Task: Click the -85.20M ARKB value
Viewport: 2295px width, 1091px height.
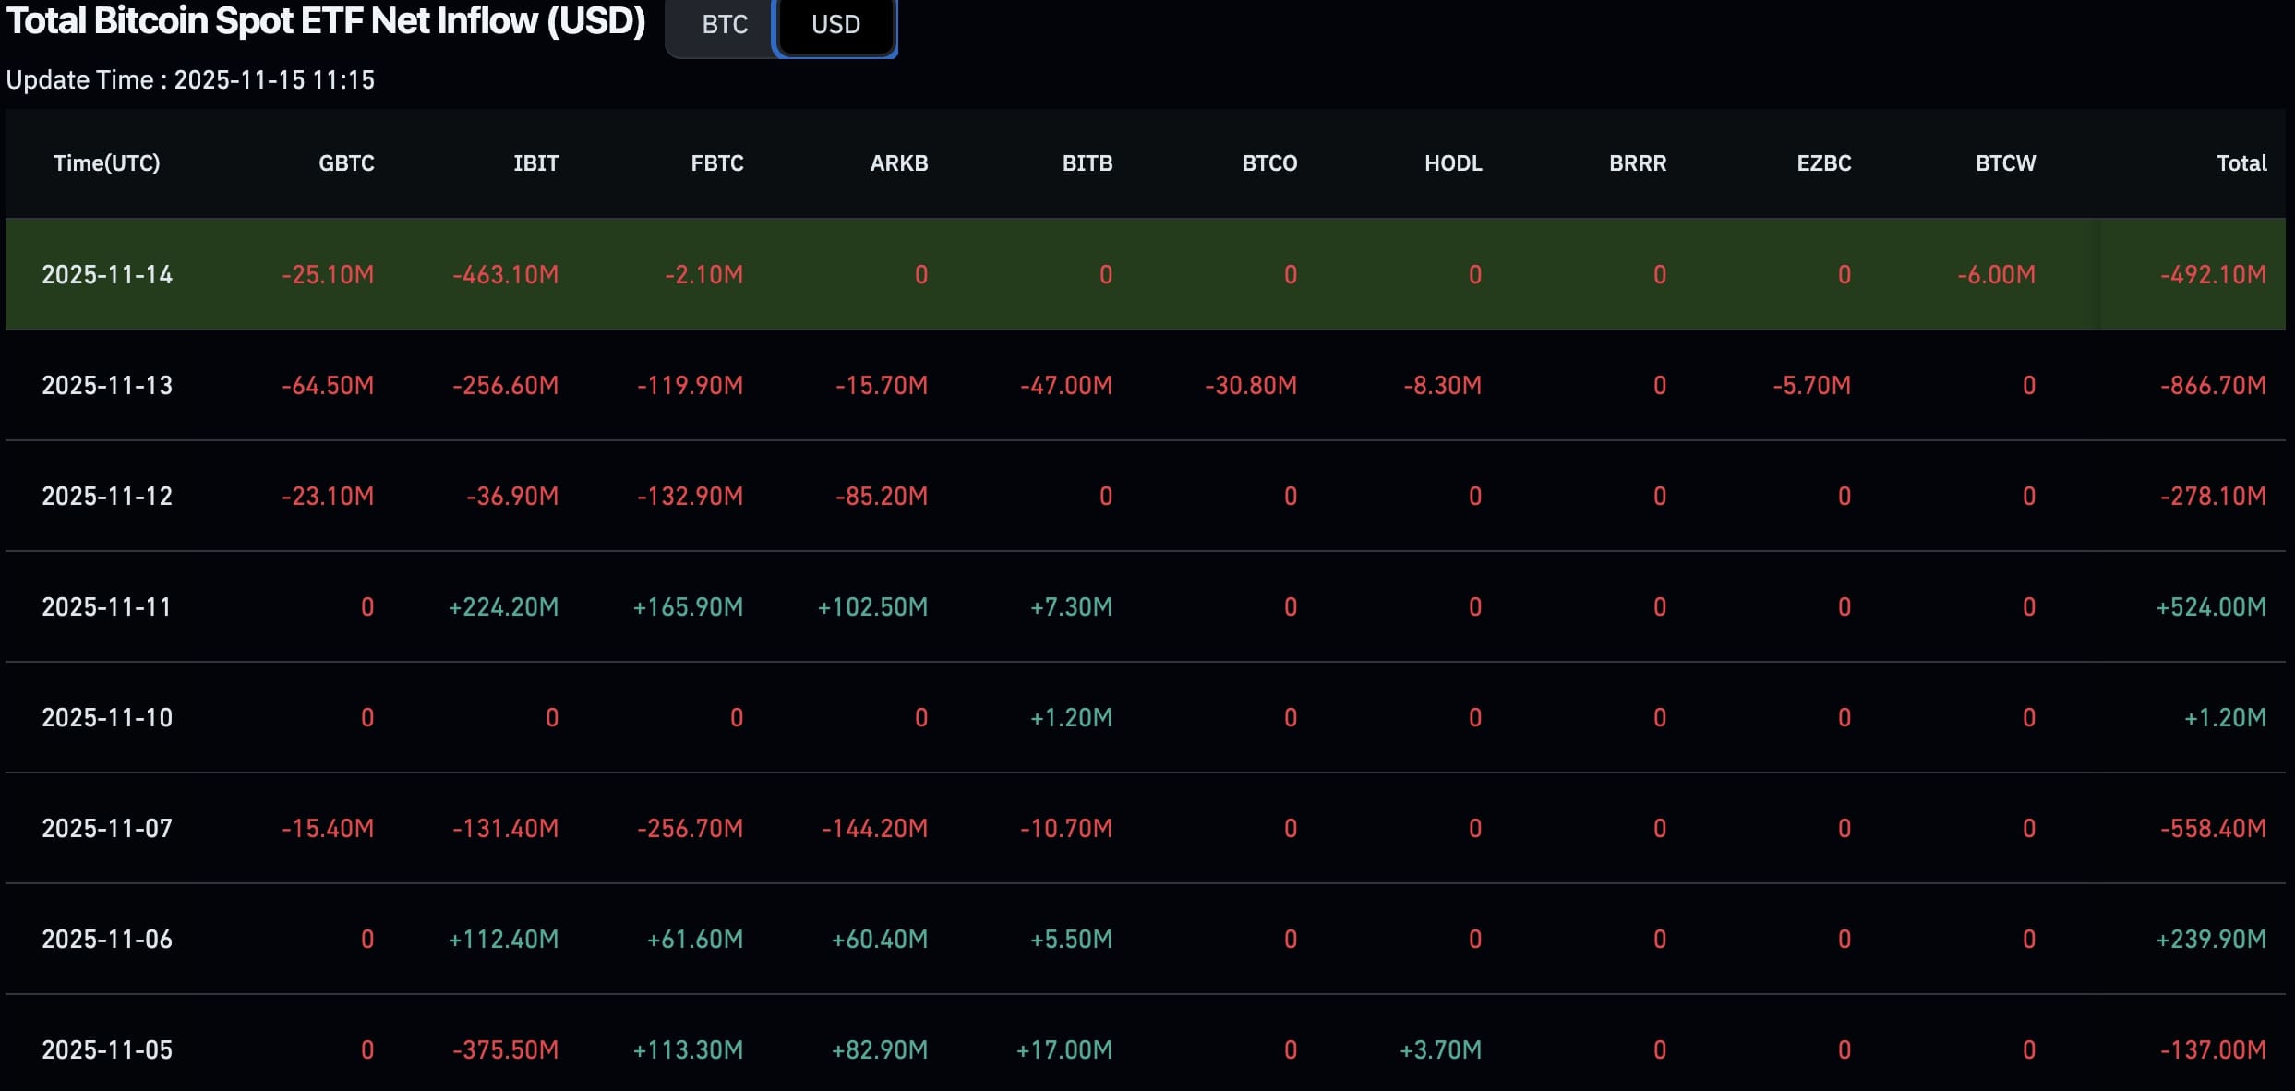Action: tap(882, 497)
